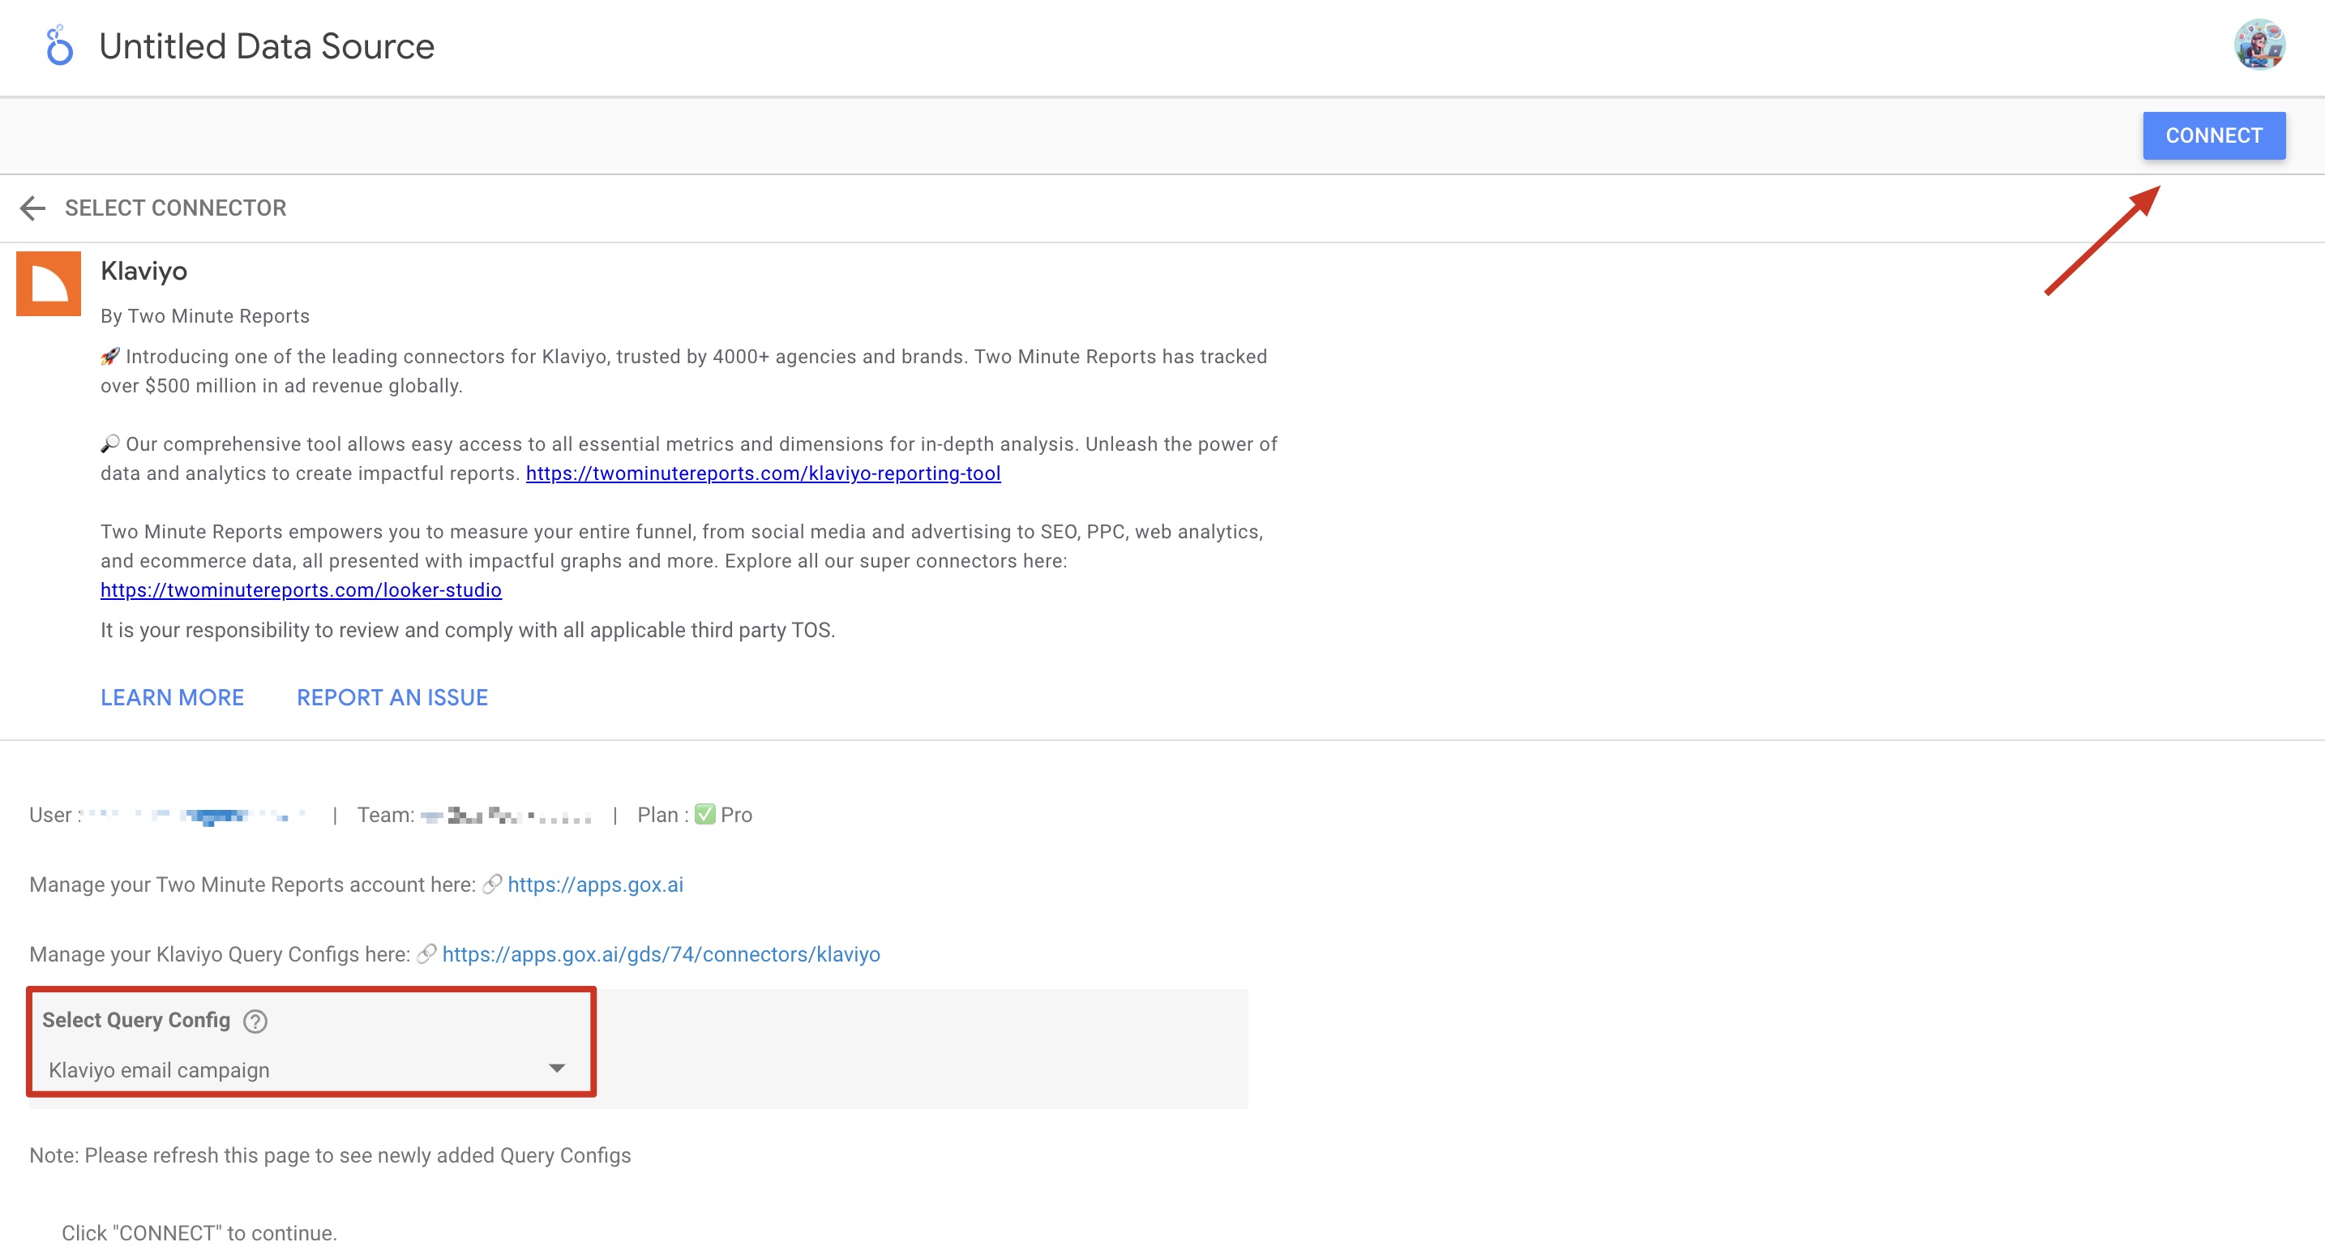Open the klaviyo-reporting-tool URL link

[763, 473]
